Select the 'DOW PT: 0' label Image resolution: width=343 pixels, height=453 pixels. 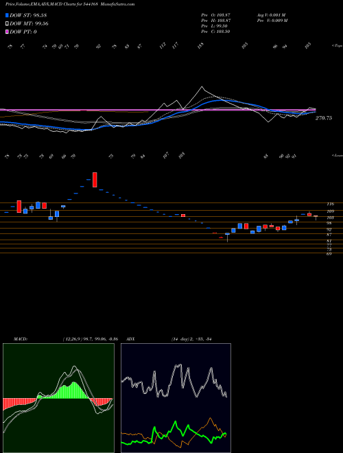23,32
